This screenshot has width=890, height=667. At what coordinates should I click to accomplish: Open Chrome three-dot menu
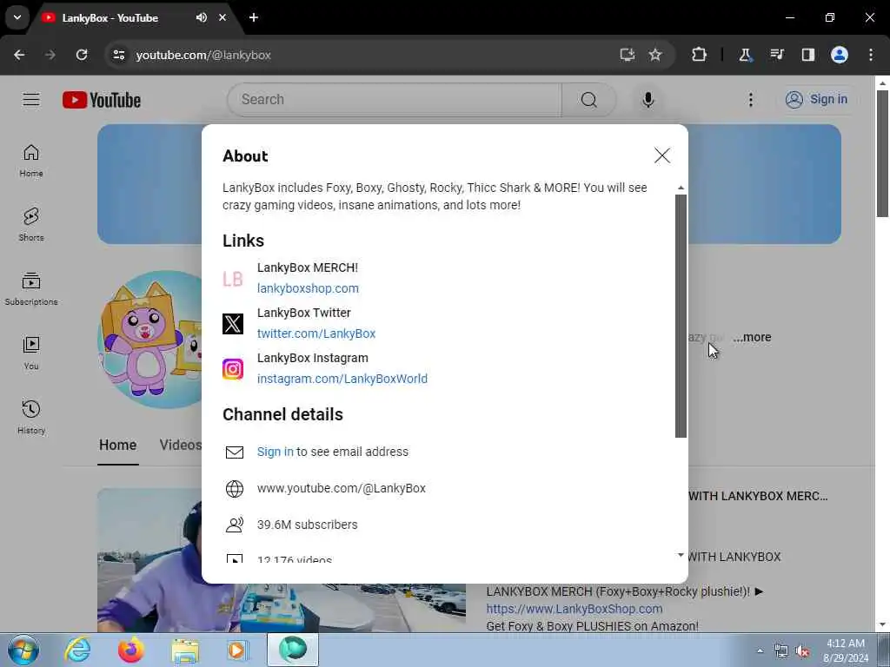(x=871, y=55)
